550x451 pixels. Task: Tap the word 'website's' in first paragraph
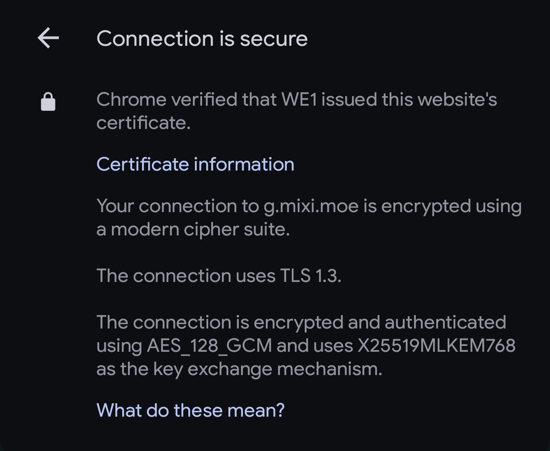(458, 100)
